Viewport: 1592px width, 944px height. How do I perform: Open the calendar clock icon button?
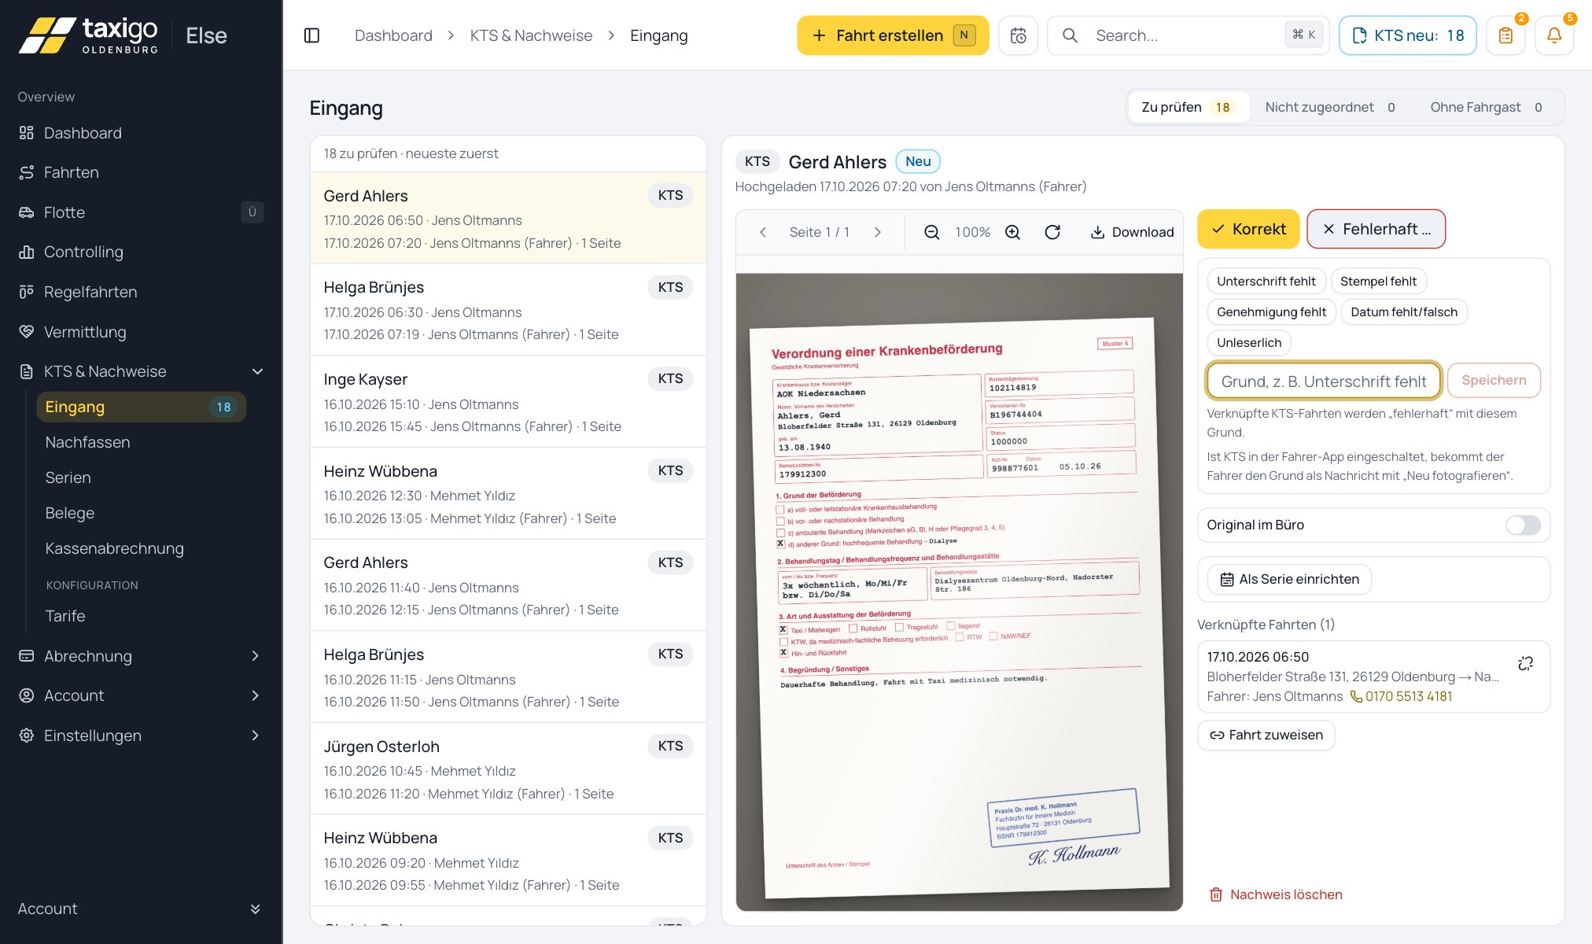tap(1018, 35)
